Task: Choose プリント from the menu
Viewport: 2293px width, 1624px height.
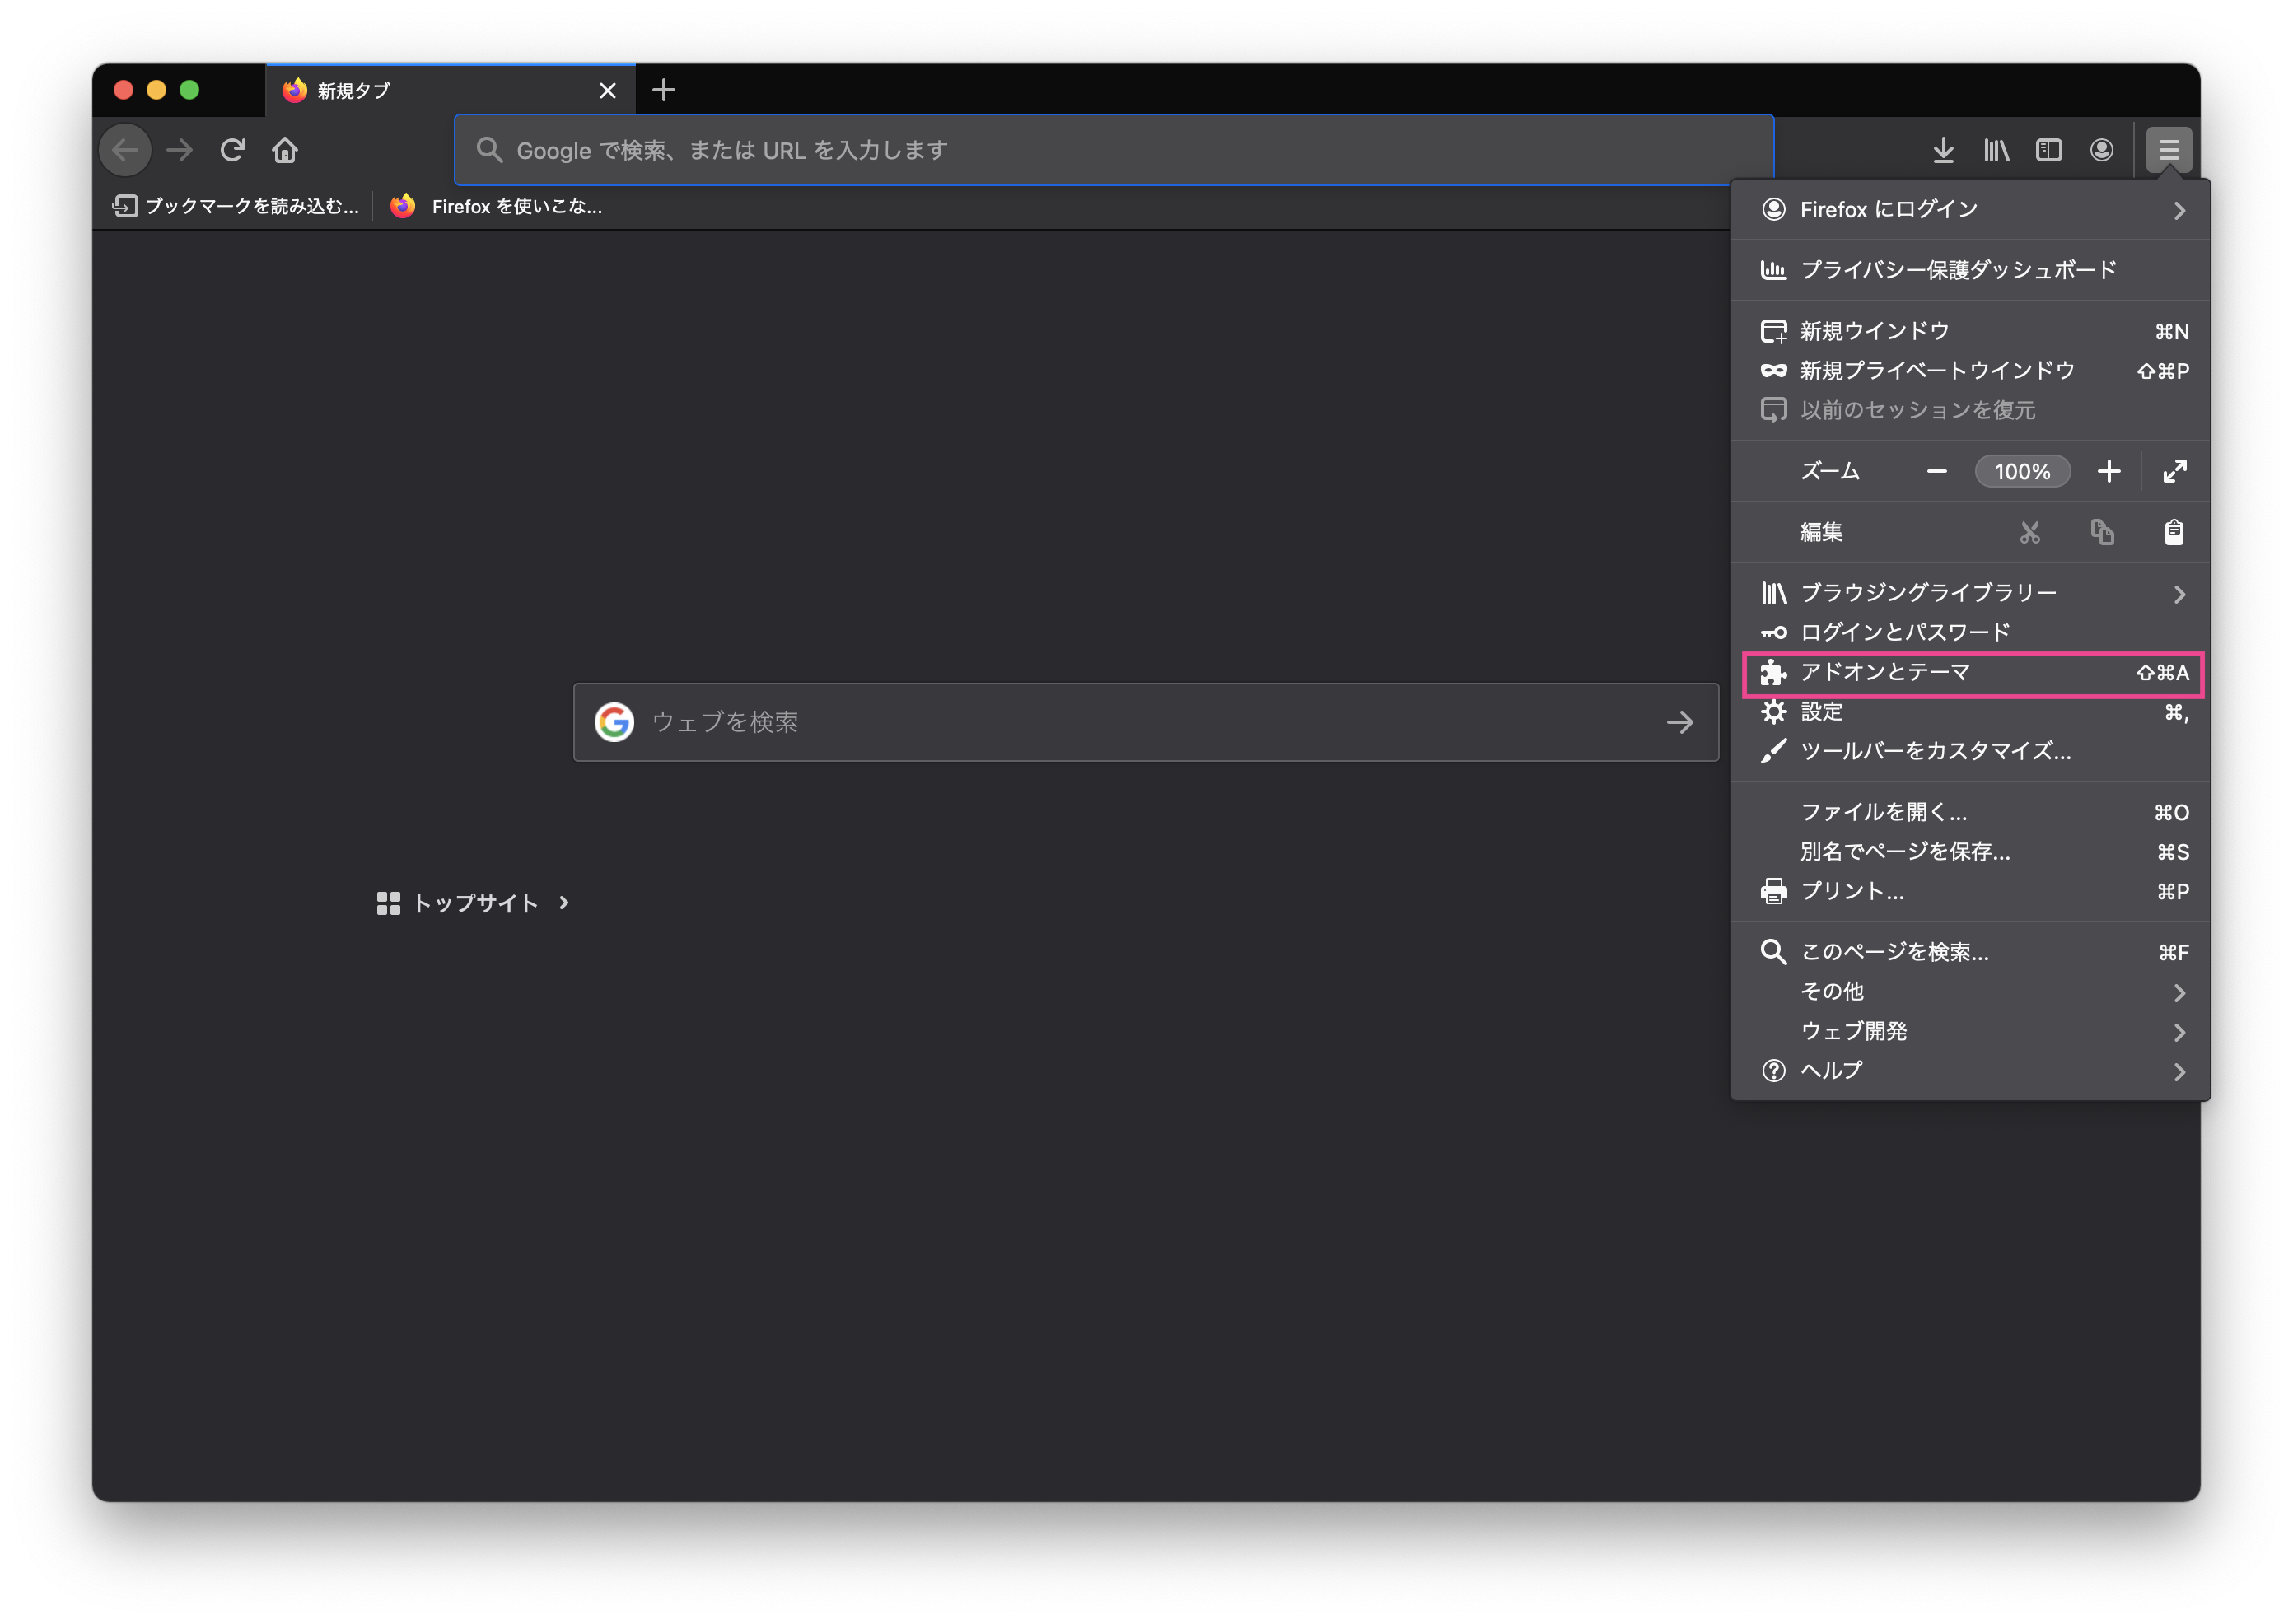Action: coord(1970,891)
